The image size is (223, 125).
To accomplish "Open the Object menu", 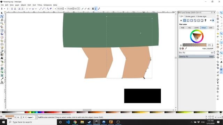I will click(x=23, y=5).
